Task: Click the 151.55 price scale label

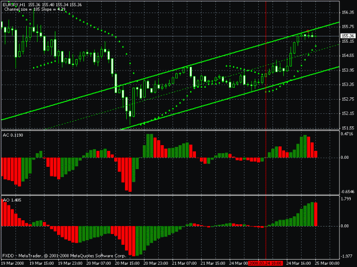Action: [x=348, y=128]
